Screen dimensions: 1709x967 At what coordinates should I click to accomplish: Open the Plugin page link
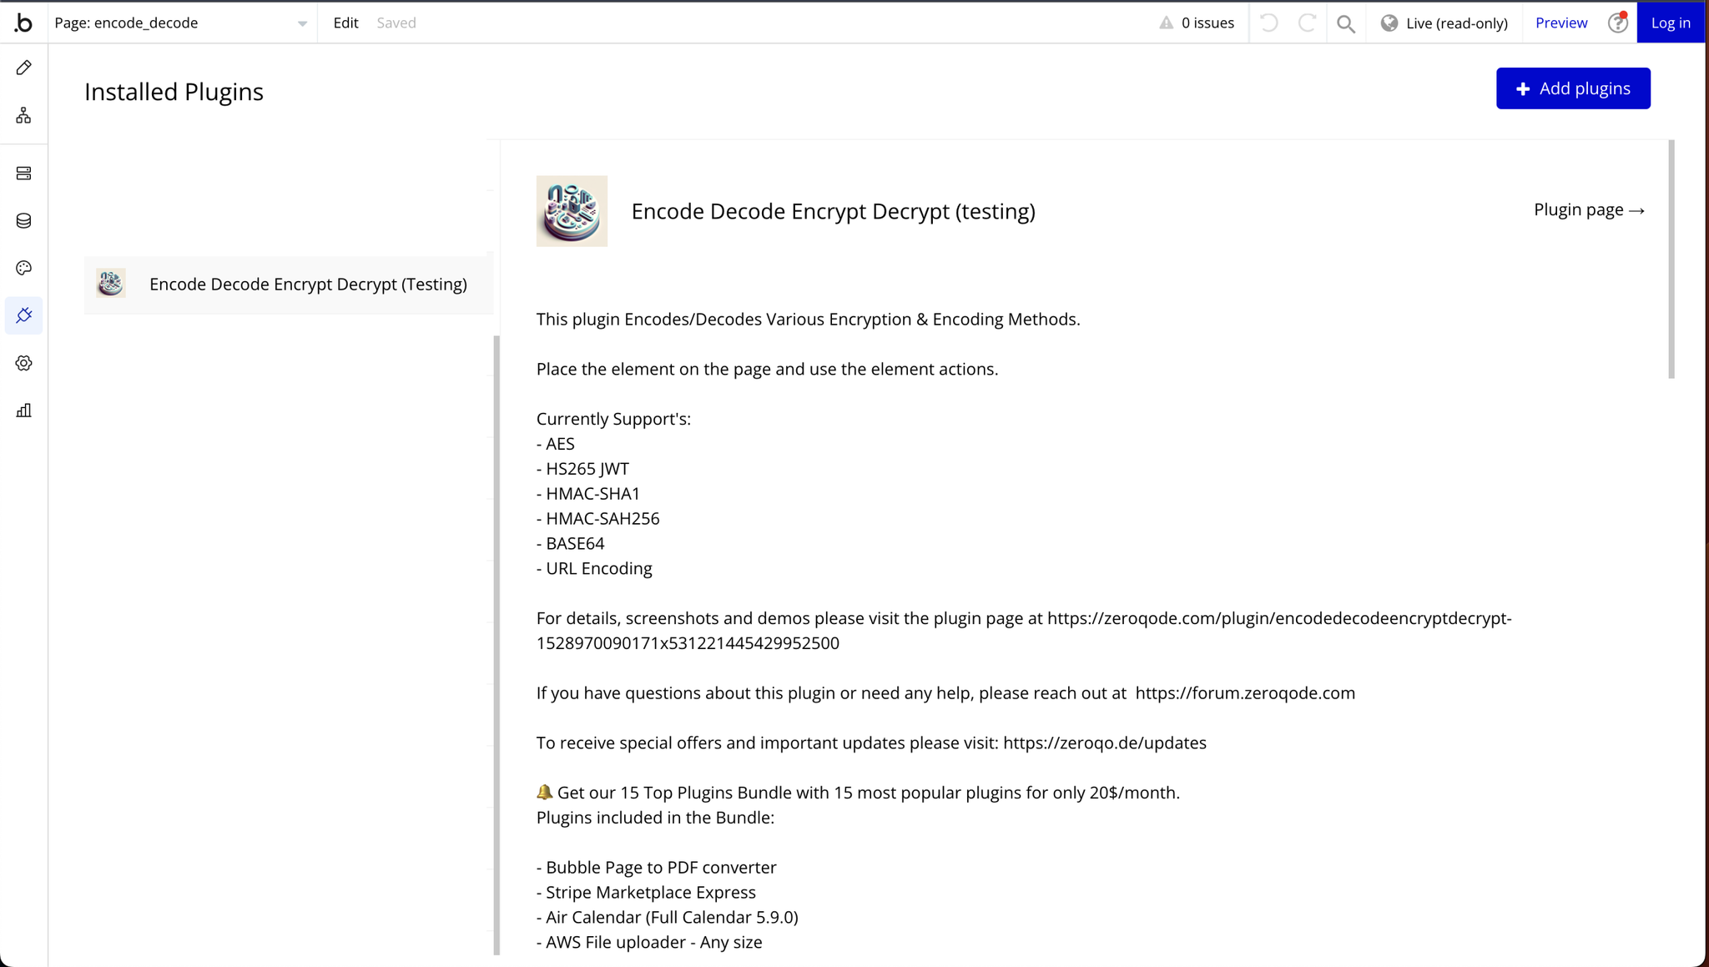click(x=1589, y=210)
